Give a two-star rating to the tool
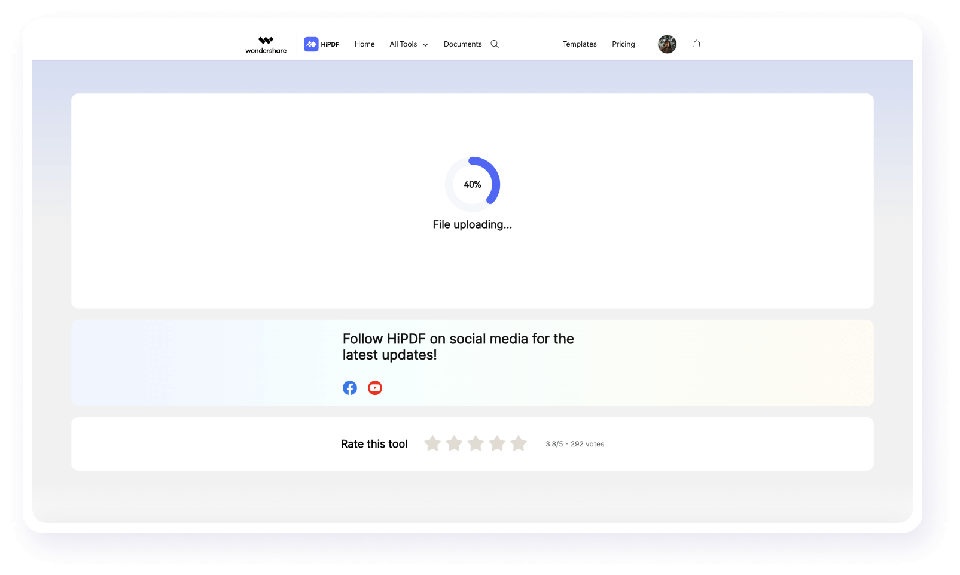The width and height of the screenshot is (960, 575). [454, 443]
